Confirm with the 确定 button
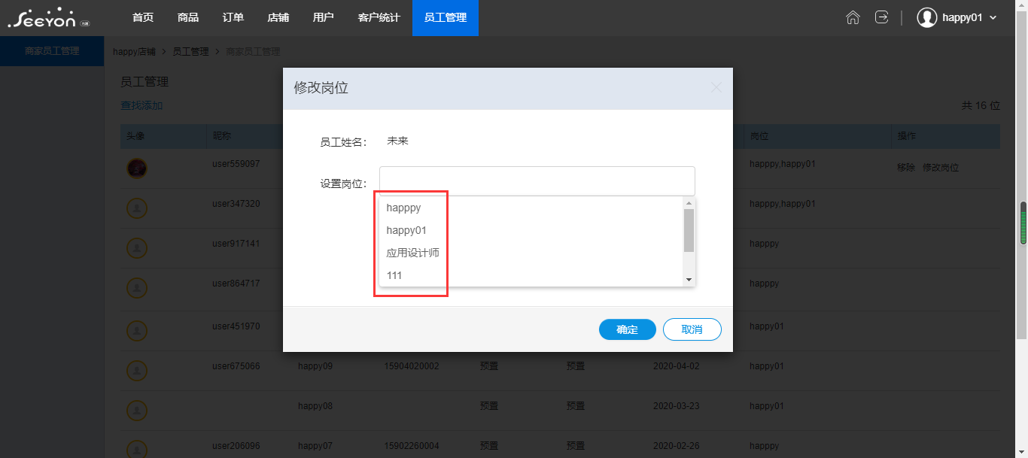1028x458 pixels. (628, 329)
